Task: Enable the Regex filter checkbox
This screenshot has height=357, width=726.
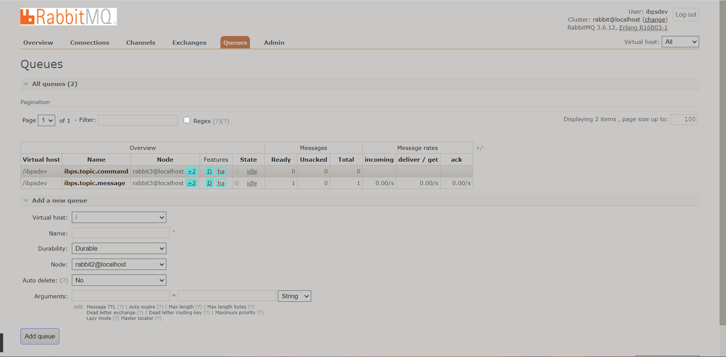Action: click(187, 120)
